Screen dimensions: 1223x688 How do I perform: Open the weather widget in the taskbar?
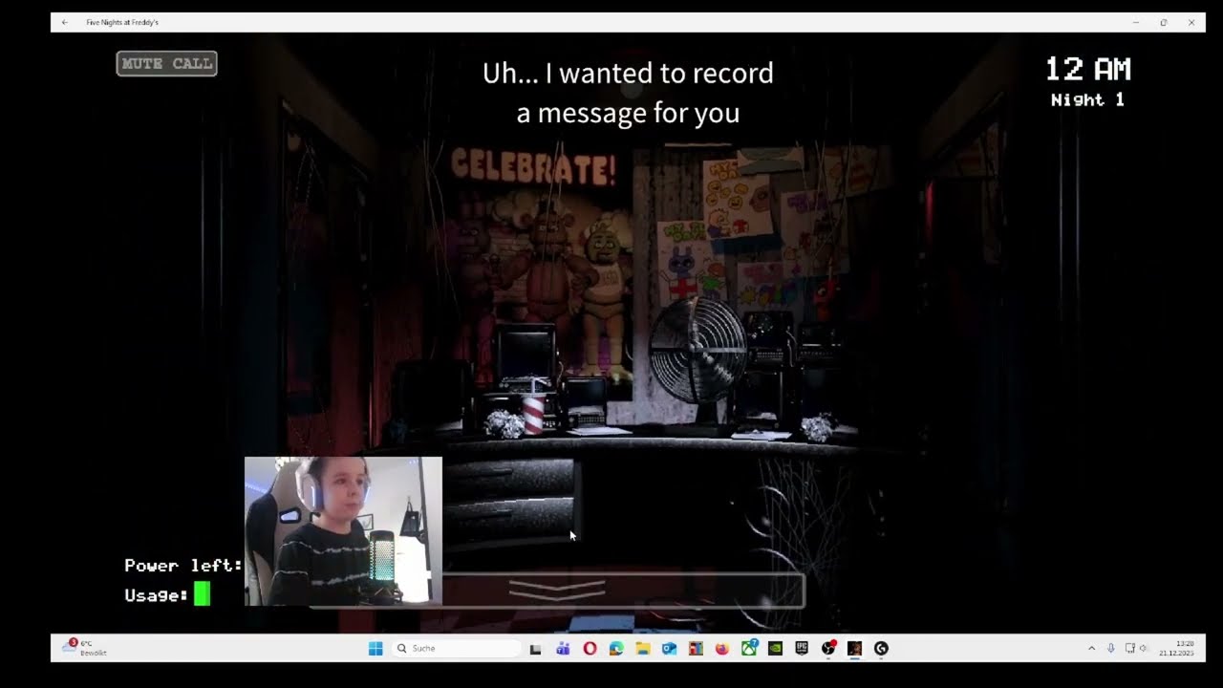tap(84, 648)
